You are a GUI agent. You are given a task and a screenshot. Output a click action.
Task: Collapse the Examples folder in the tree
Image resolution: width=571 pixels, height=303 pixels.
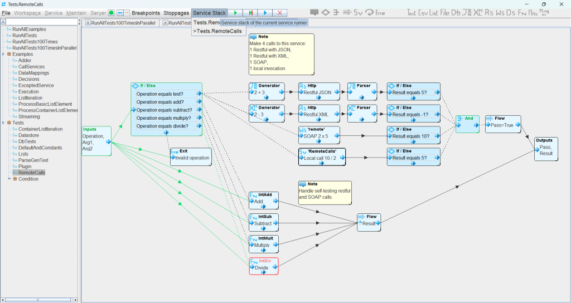point(3,54)
